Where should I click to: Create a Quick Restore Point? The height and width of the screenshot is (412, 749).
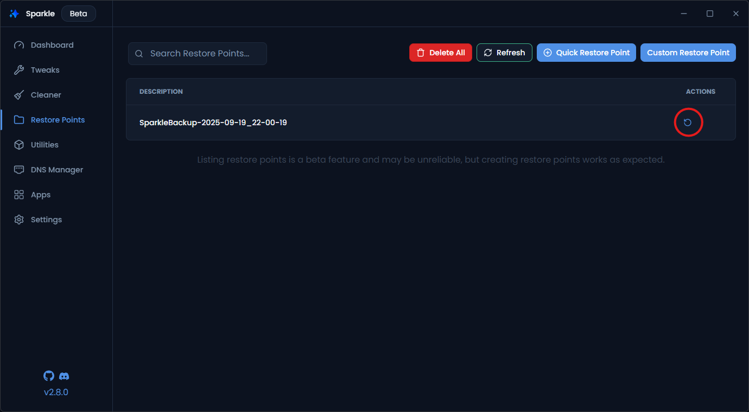(x=586, y=53)
